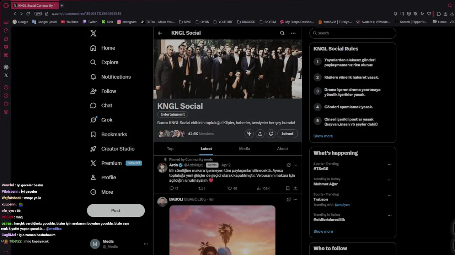
Task: Reload the page in the browser
Action: 28,13
